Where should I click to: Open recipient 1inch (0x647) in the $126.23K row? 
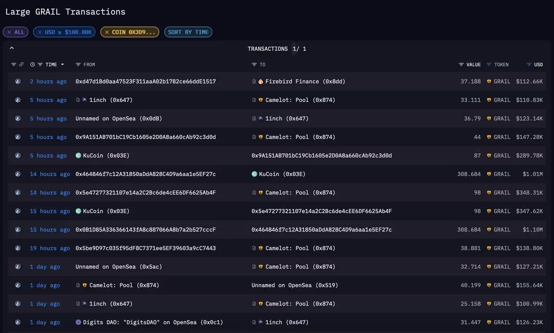(x=287, y=322)
